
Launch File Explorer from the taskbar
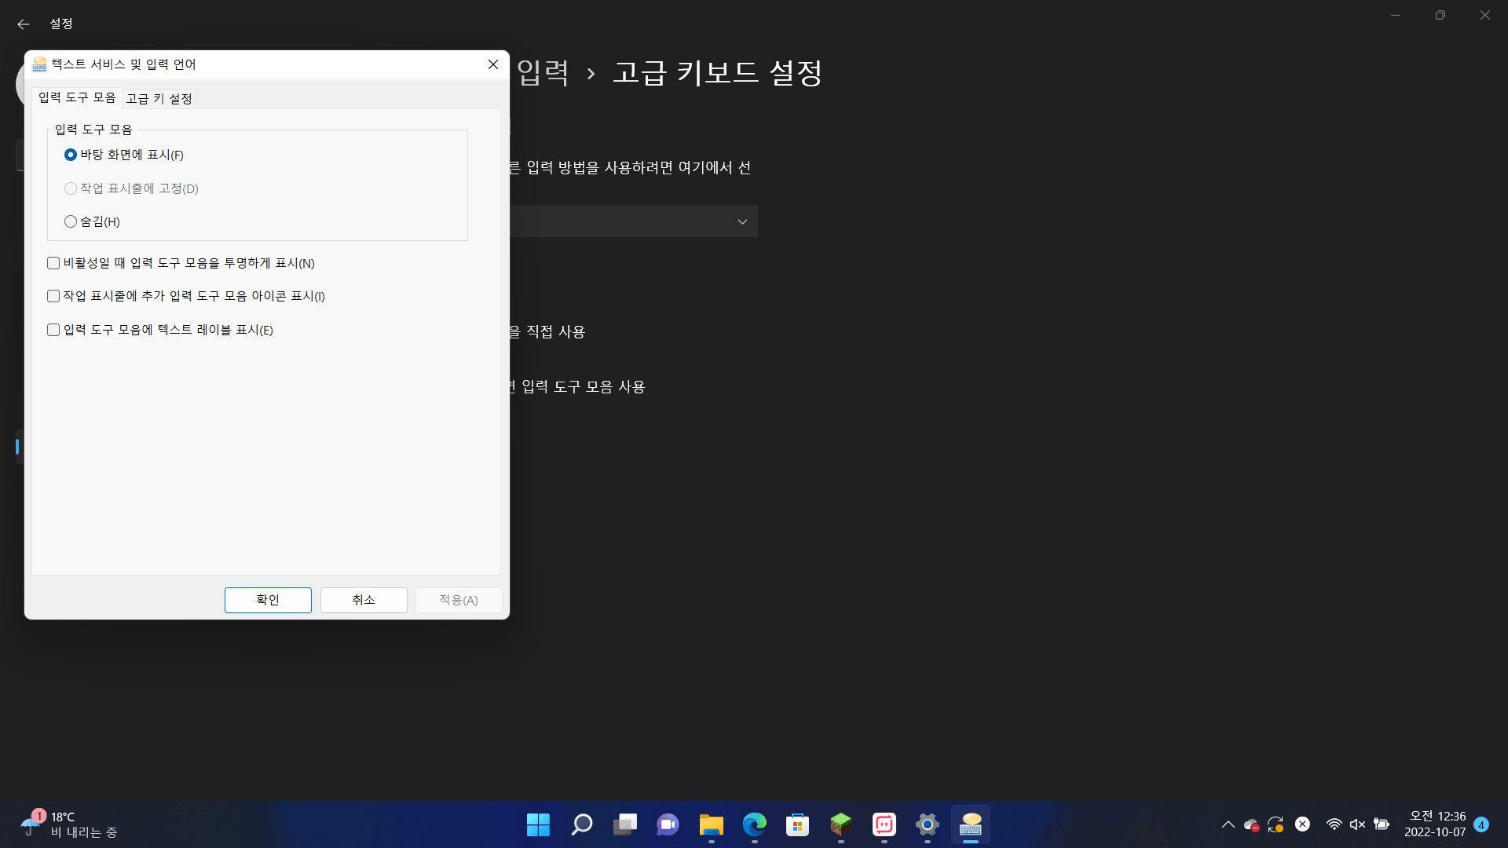(x=711, y=824)
